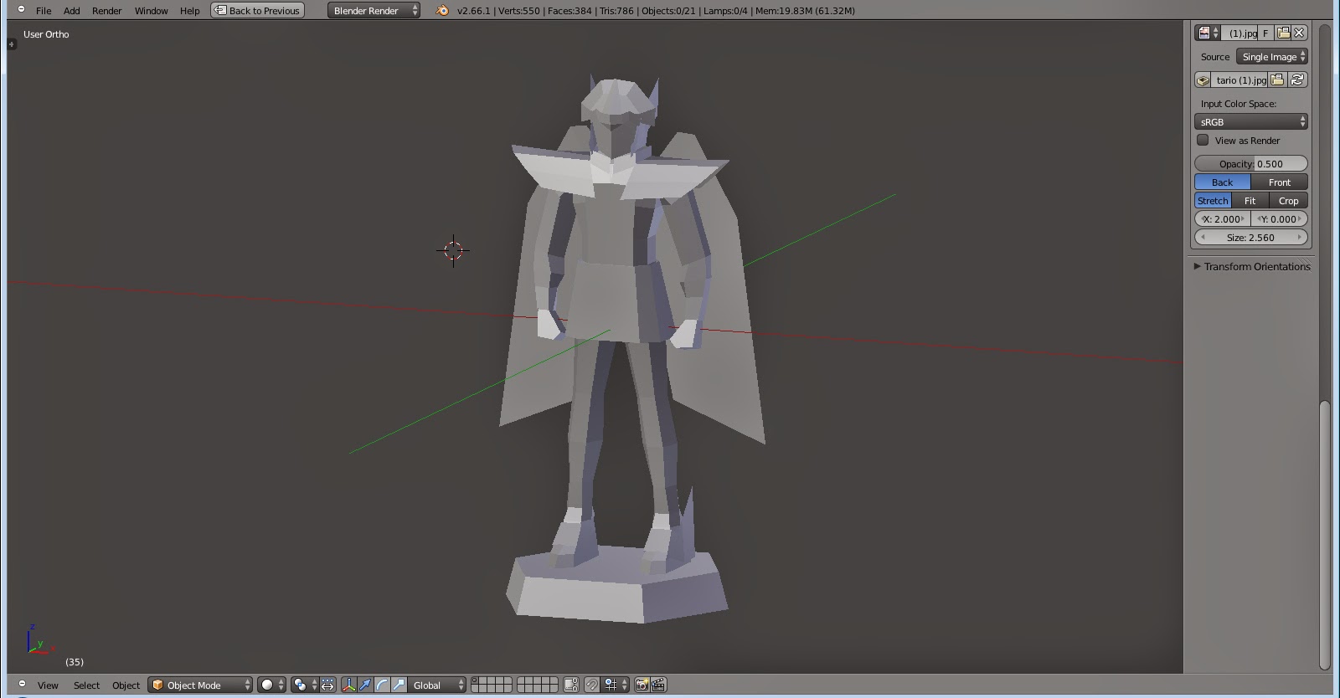
Task: Click the 3D cursor crosshair
Action: (x=453, y=250)
